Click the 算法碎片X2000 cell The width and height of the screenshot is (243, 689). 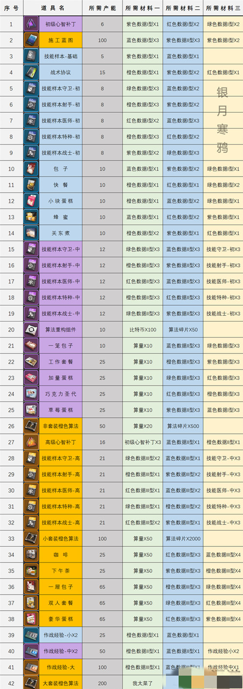(x=183, y=538)
